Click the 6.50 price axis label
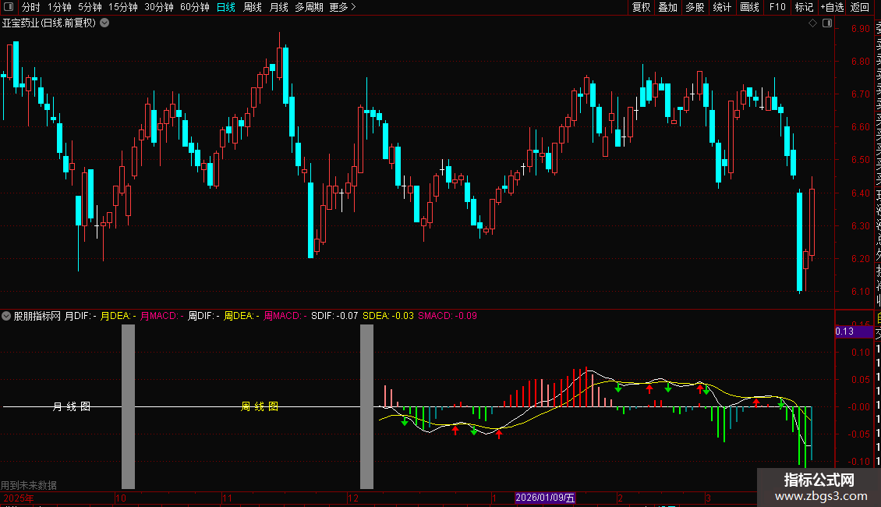The height and width of the screenshot is (507, 881). pos(860,160)
